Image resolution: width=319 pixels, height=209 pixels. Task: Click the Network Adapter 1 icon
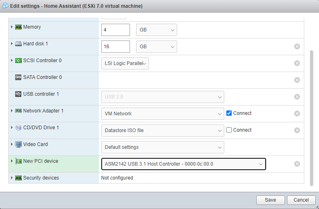(x=18, y=111)
